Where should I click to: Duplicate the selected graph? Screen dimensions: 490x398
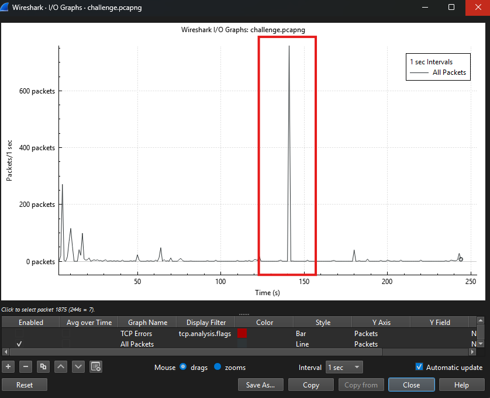(43, 366)
